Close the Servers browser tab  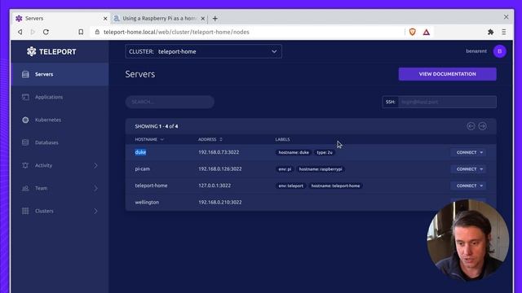105,19
